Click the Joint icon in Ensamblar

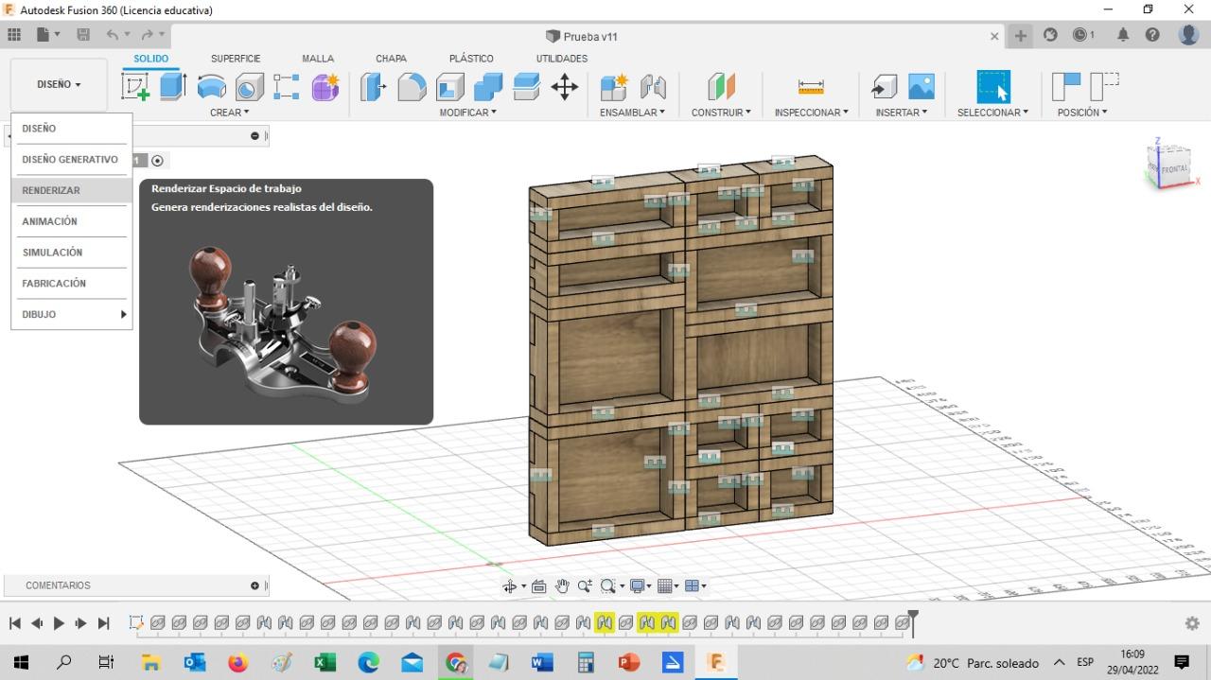click(653, 87)
